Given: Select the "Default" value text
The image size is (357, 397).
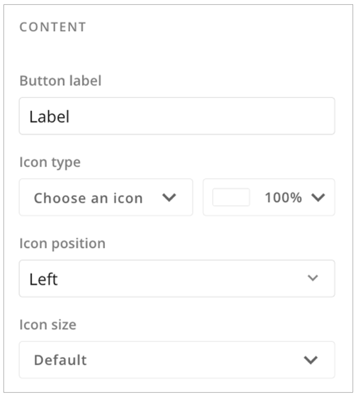Looking at the screenshot, I should coord(60,360).
